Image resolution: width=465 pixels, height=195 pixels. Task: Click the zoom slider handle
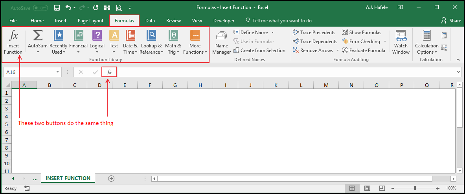coord(415,188)
